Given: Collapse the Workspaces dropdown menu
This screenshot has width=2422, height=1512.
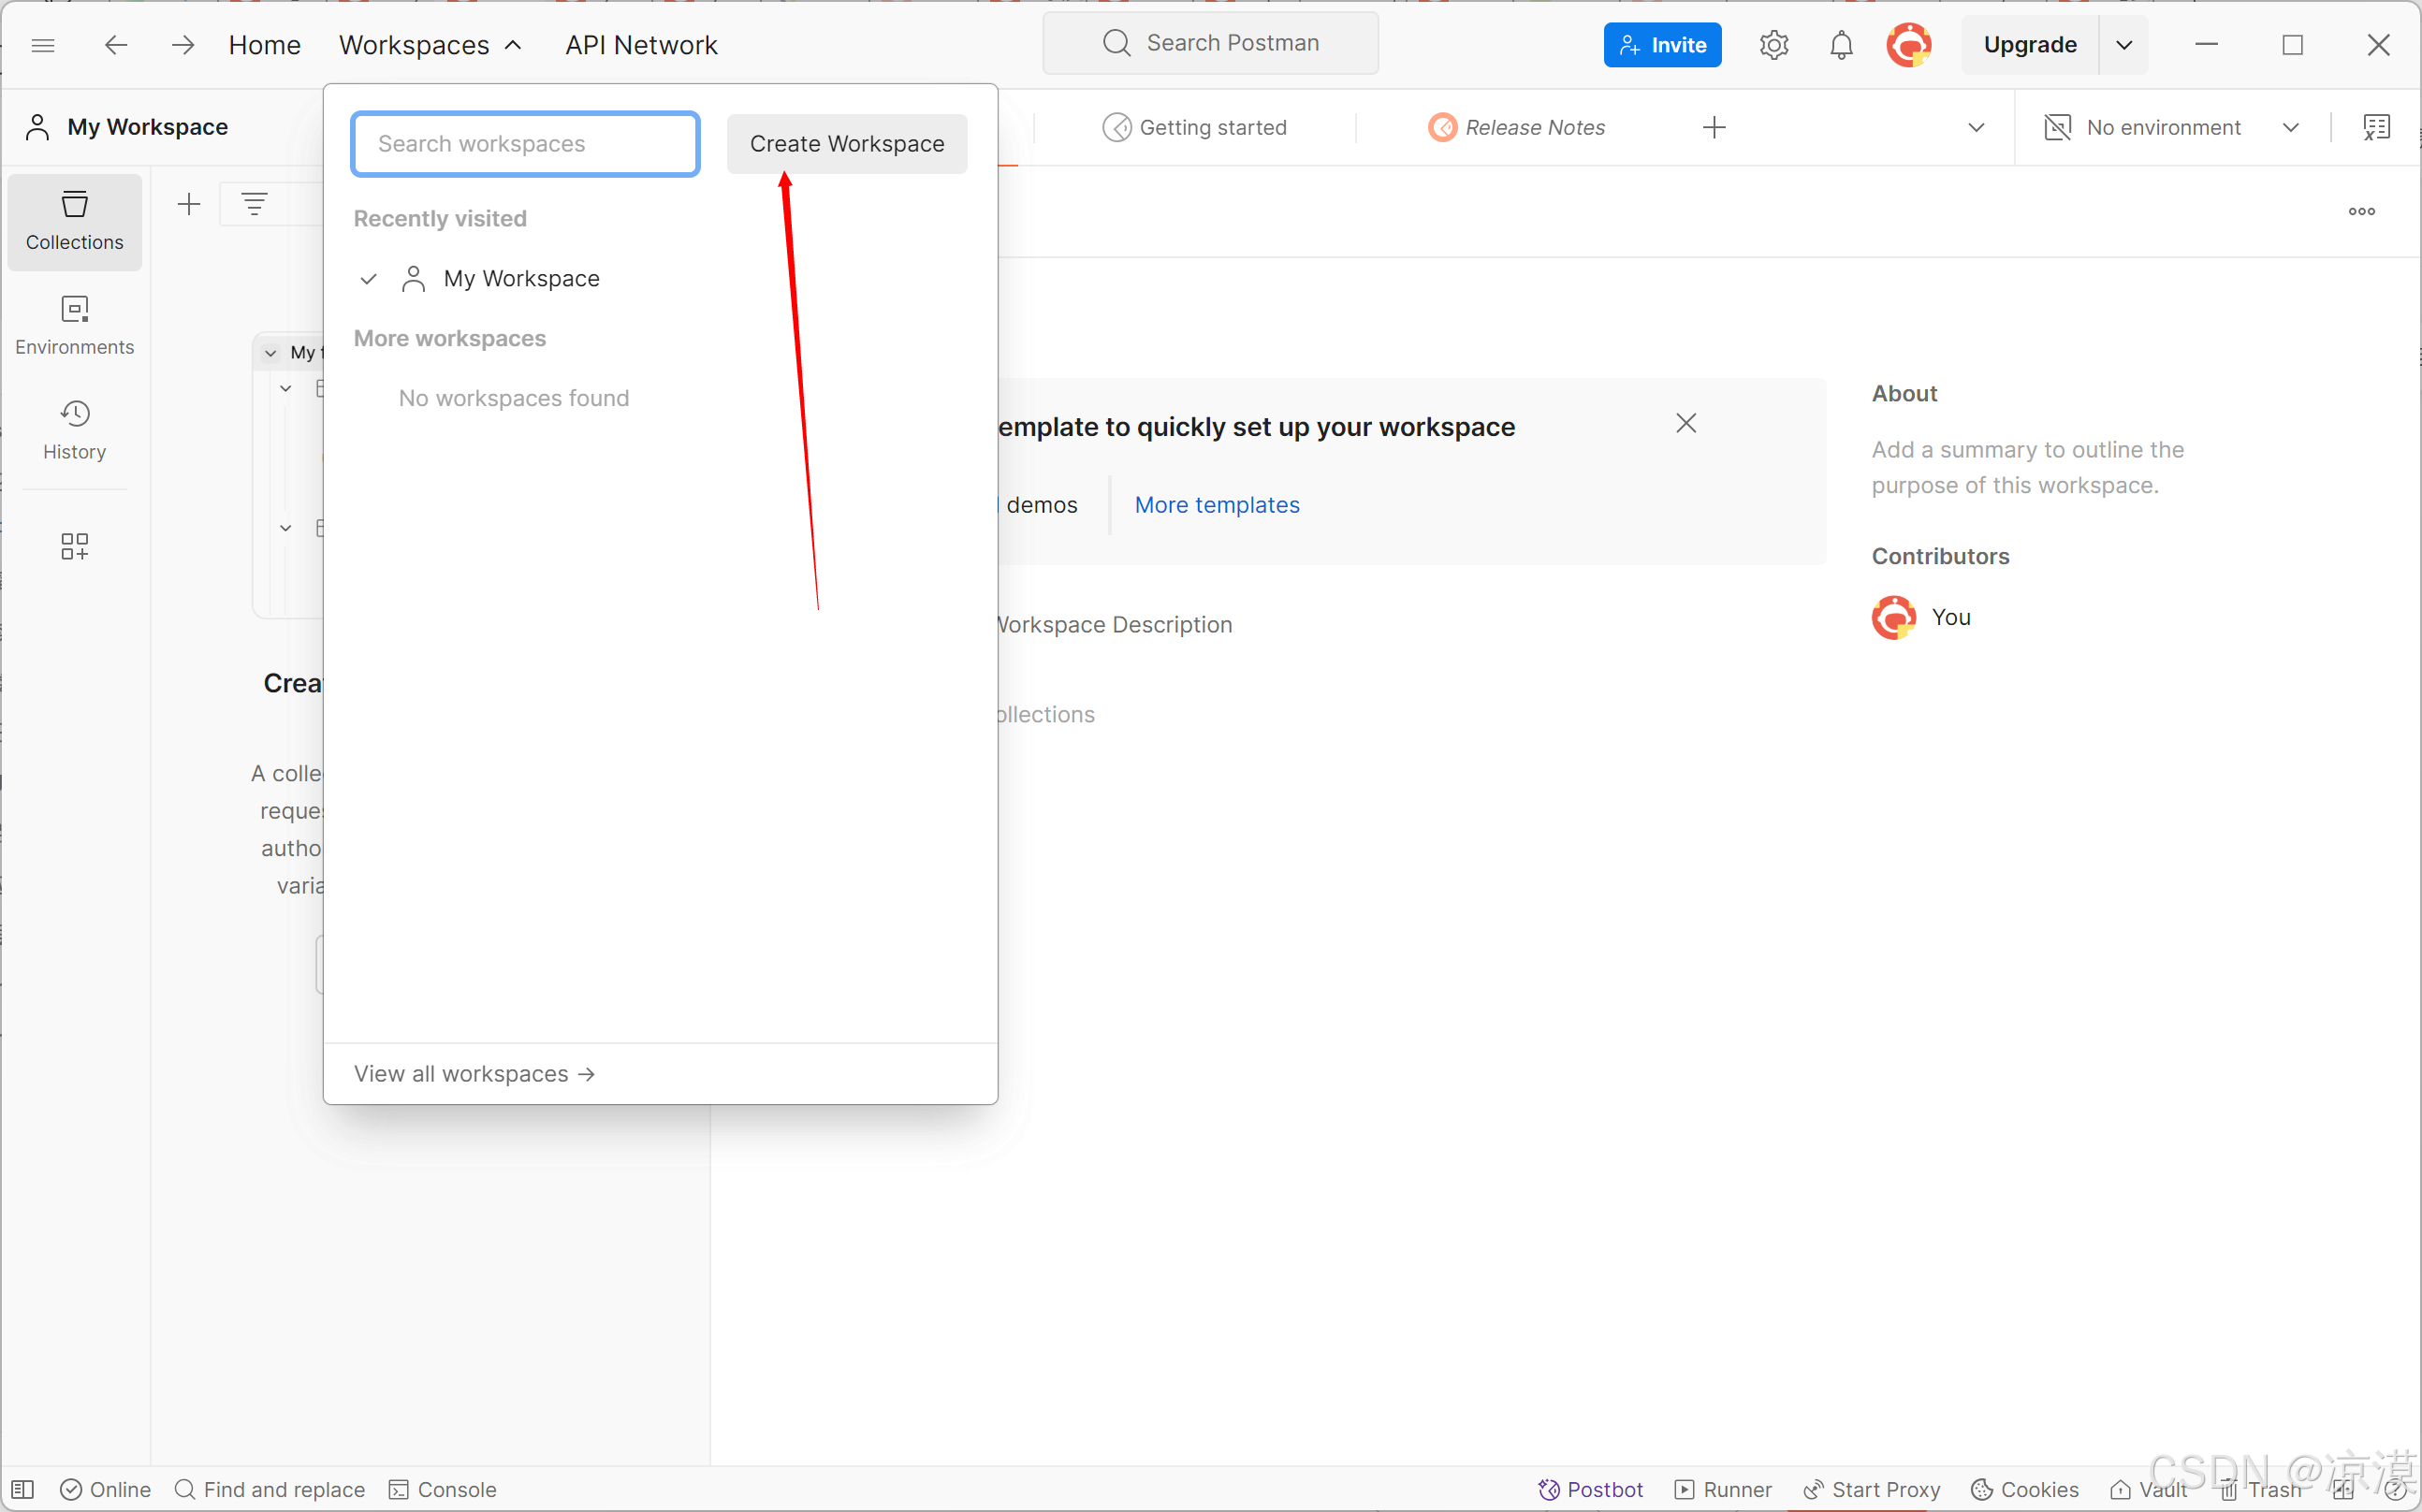Looking at the screenshot, I should (430, 45).
